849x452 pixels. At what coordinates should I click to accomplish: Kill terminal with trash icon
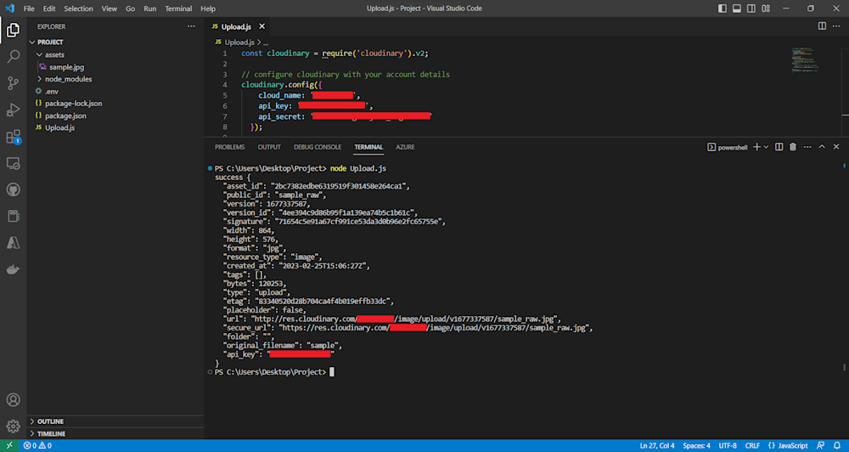click(x=793, y=147)
